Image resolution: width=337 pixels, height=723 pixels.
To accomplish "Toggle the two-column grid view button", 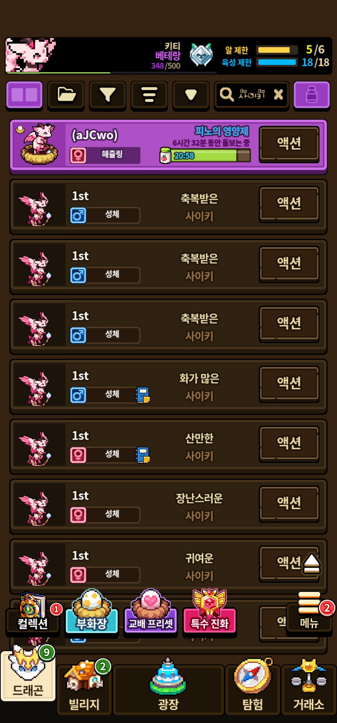I will pyautogui.click(x=24, y=95).
